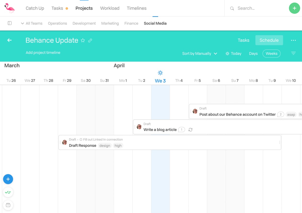Select the Tu 9 day header
The height and width of the screenshot is (213, 302).
(x=272, y=81)
